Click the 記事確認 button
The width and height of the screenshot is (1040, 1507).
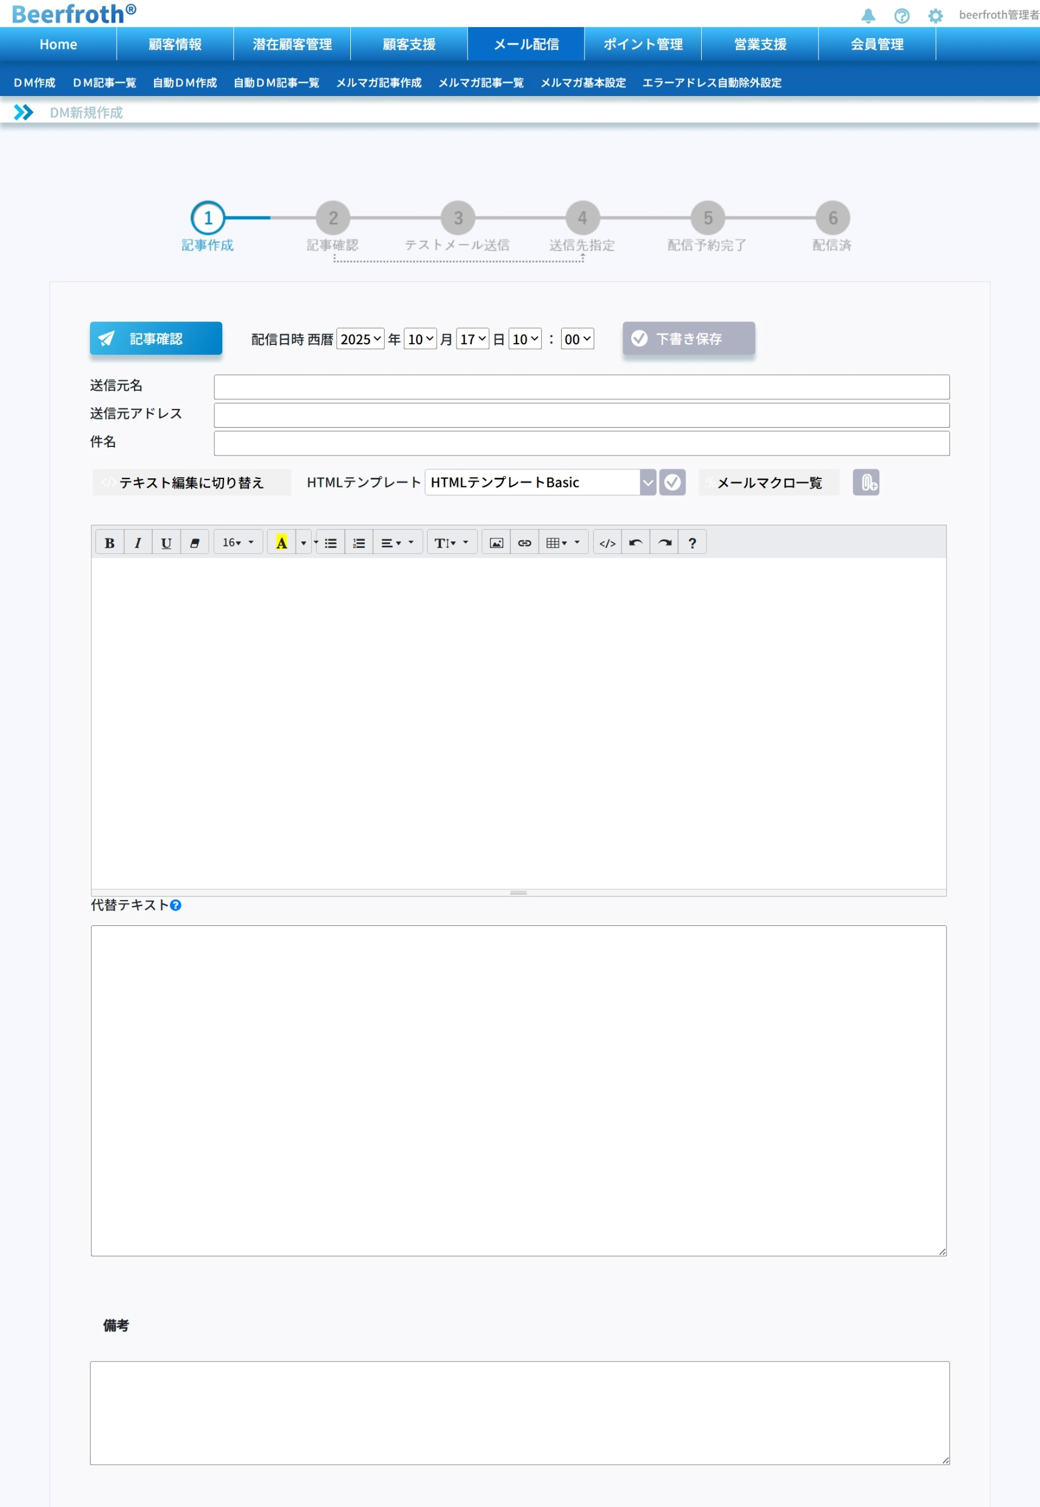tap(156, 339)
